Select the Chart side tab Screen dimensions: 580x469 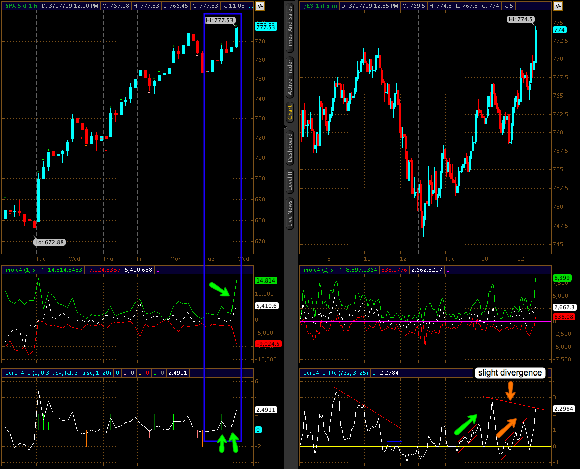(290, 112)
